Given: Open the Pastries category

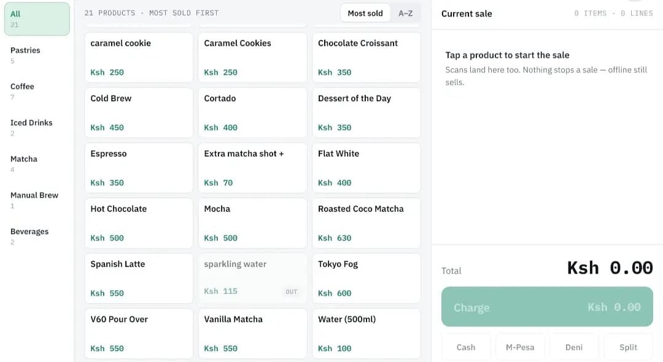Looking at the screenshot, I should tap(37, 55).
